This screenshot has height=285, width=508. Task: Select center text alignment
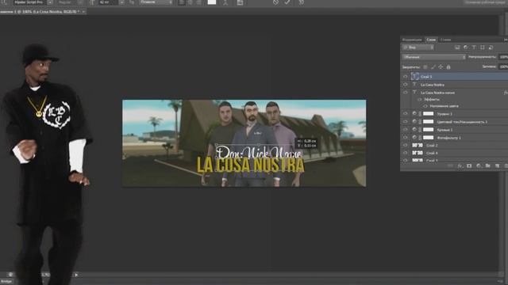coord(190,2)
